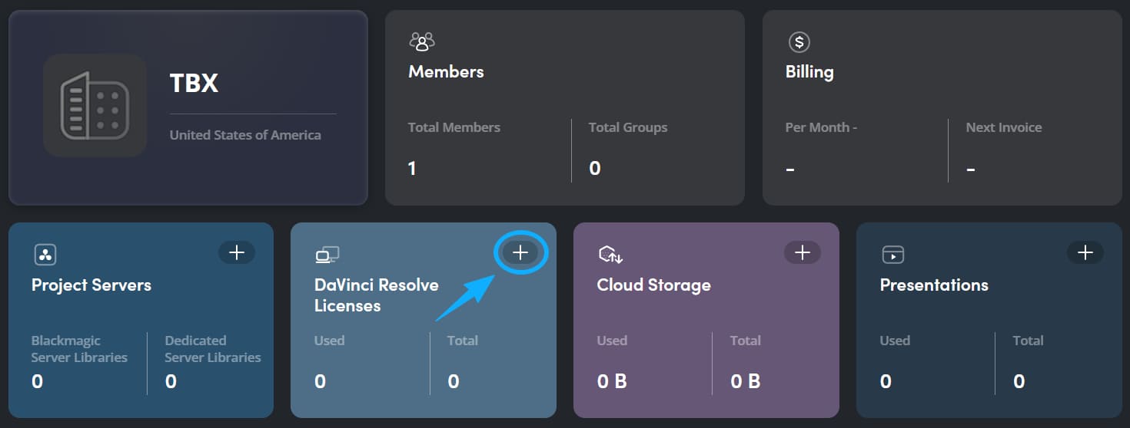Click the Total Members label
This screenshot has height=428, width=1130.
(454, 127)
